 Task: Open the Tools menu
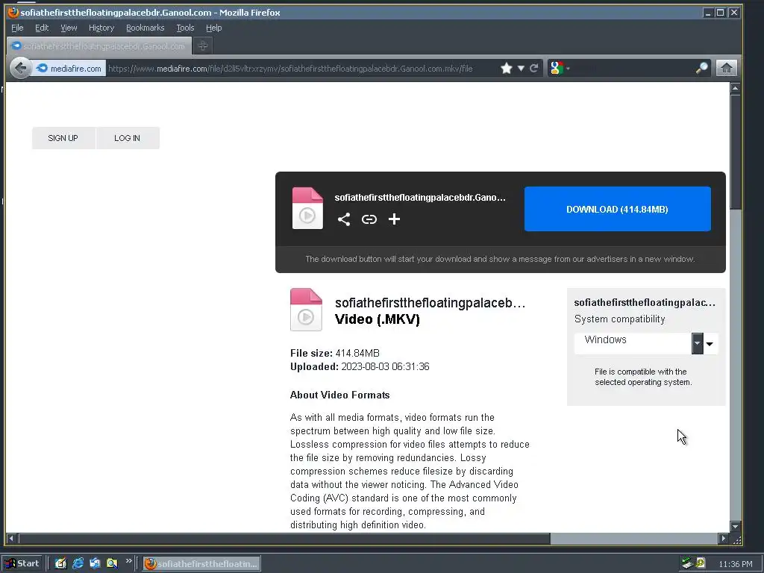click(185, 28)
